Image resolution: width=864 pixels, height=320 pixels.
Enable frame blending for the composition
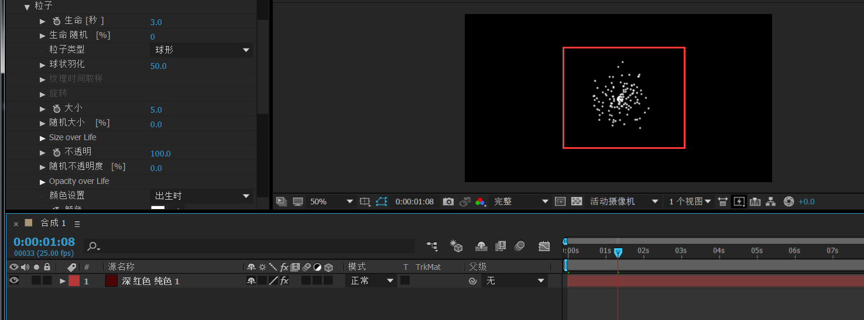(500, 246)
